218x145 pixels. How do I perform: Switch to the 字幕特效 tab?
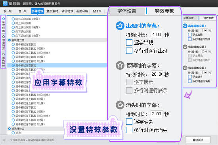click(37, 11)
